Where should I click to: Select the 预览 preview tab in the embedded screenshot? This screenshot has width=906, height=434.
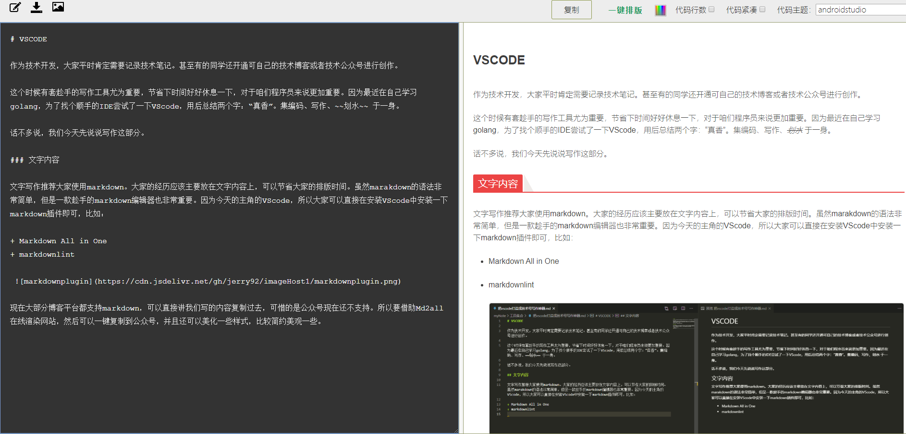pyautogui.click(x=735, y=309)
